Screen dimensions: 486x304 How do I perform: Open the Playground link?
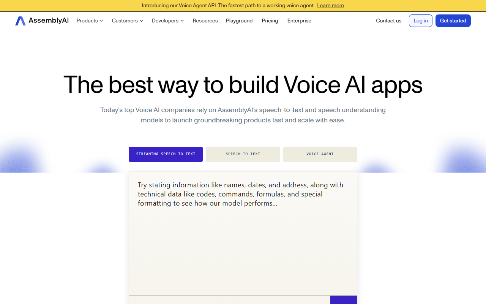239,21
